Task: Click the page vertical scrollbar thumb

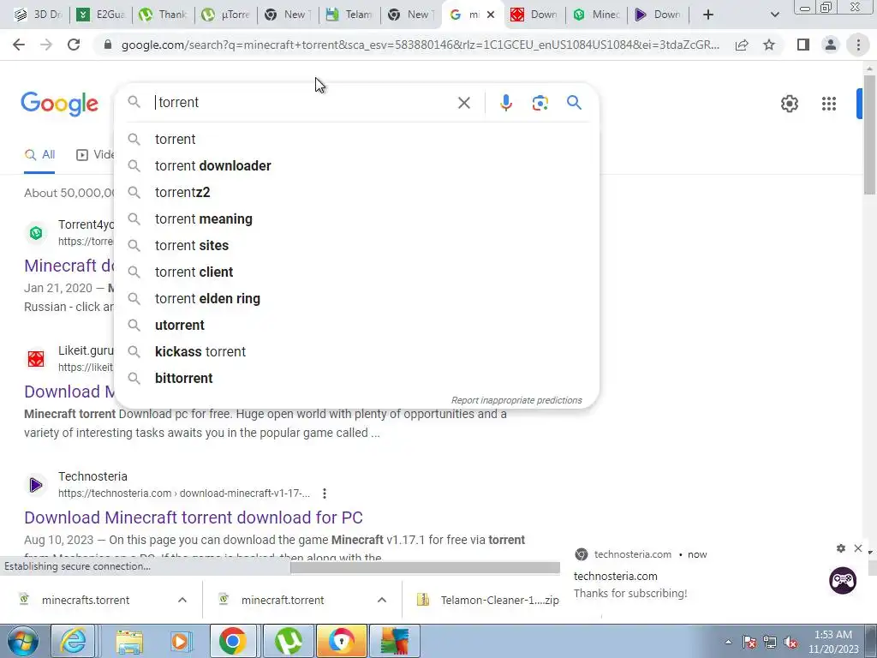Action: pyautogui.click(x=870, y=135)
